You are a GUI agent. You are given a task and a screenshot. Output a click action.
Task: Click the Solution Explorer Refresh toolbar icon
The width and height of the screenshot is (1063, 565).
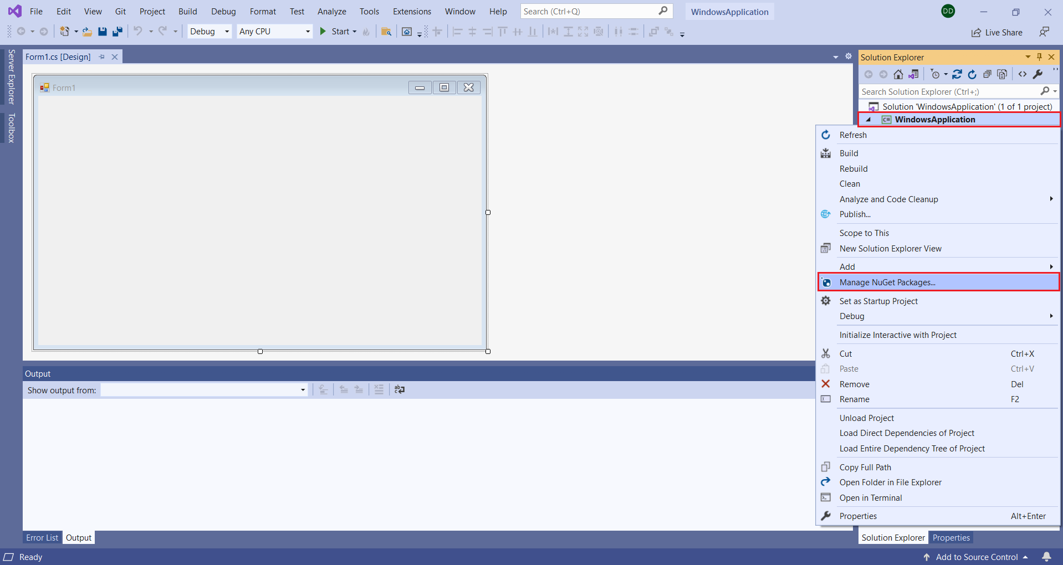pyautogui.click(x=972, y=74)
